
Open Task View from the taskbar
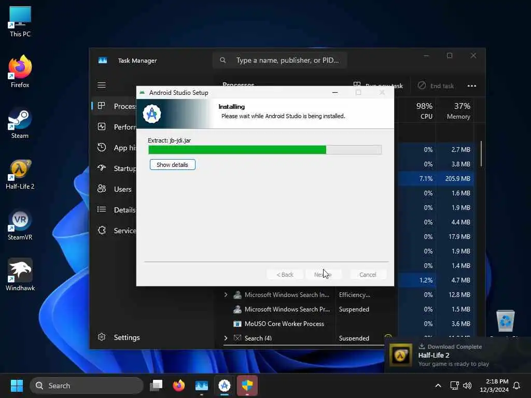click(x=156, y=386)
